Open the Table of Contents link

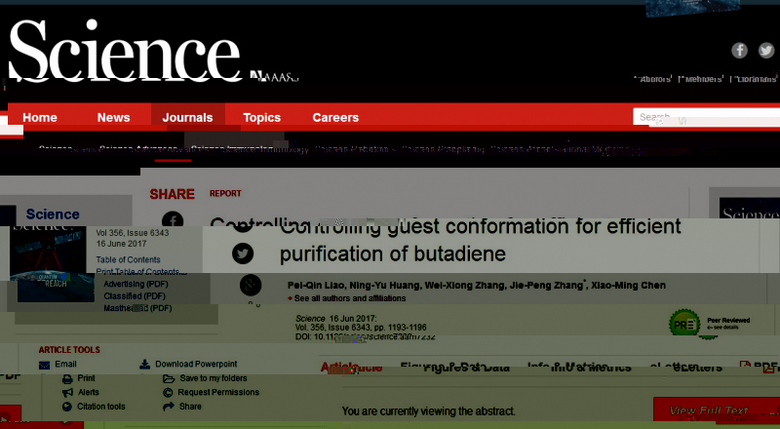(x=128, y=259)
